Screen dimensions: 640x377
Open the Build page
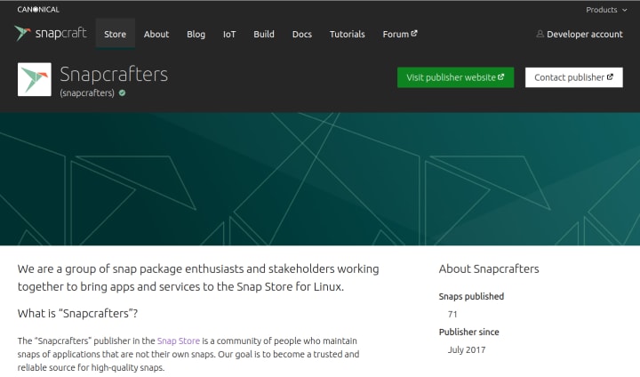click(264, 34)
